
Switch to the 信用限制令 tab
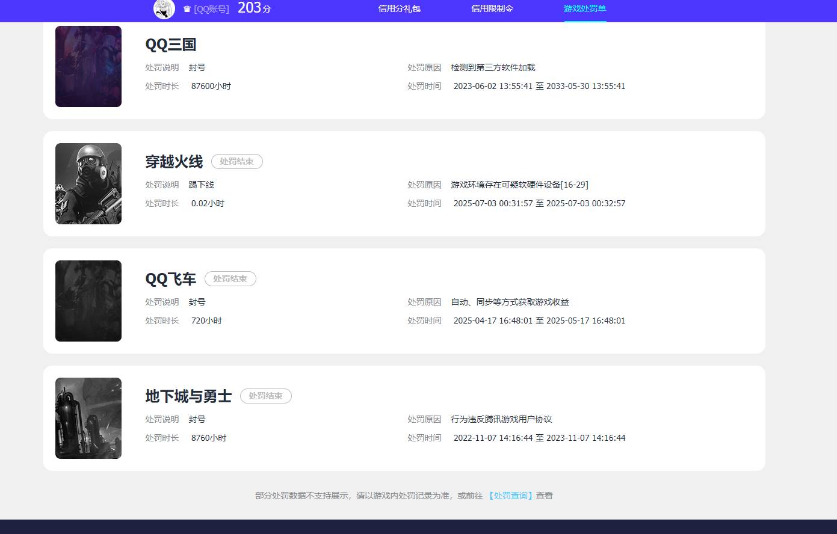[492, 8]
